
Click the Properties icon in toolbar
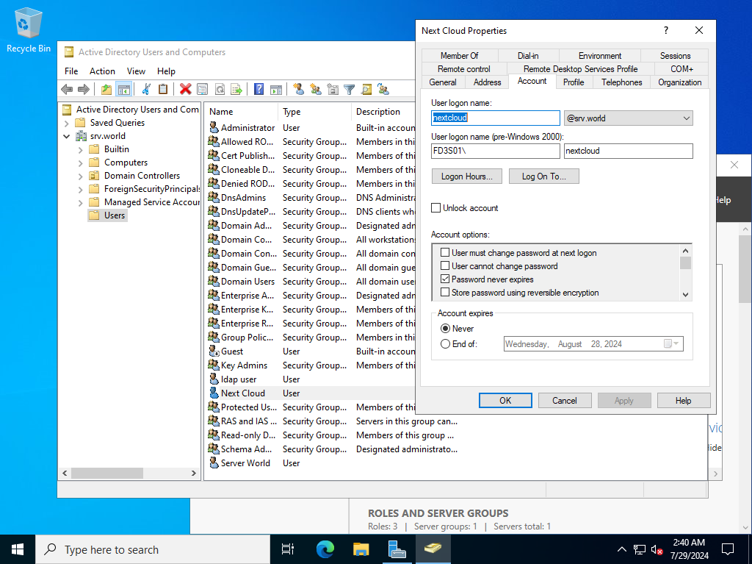203,89
